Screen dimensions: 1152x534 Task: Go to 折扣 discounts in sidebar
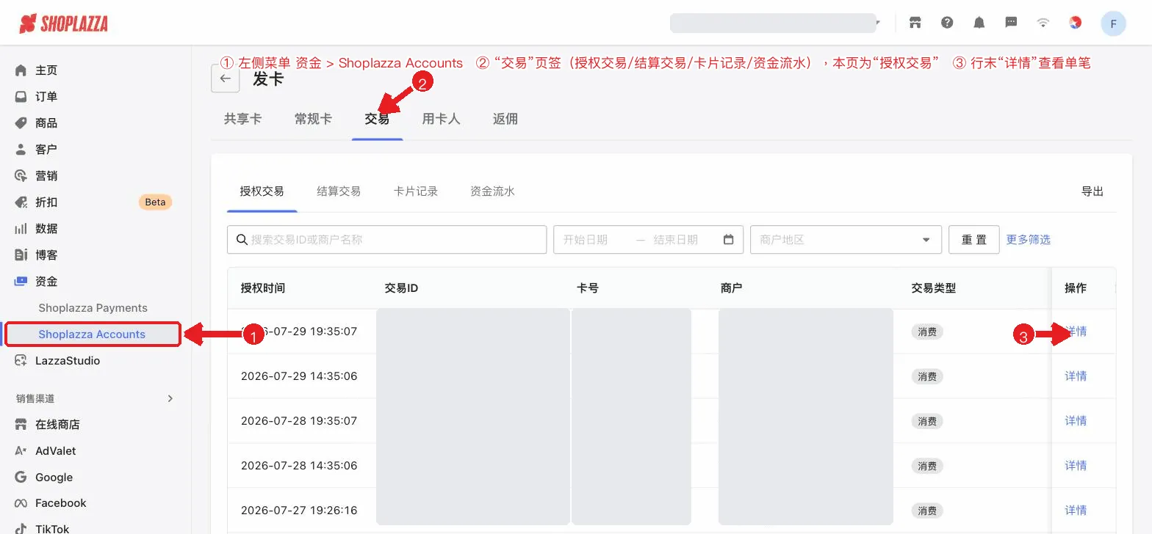46,202
